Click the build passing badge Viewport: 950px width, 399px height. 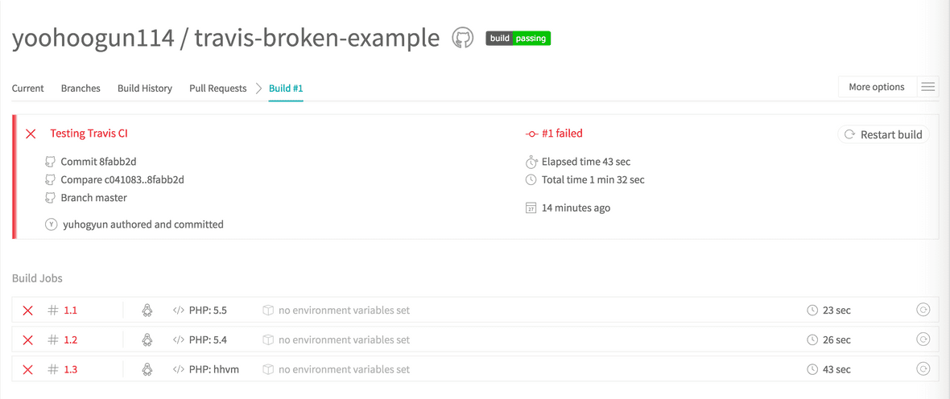click(518, 38)
